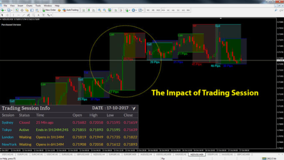Image resolution: width=284 pixels, height=160 pixels.
Task: Toggle the W1 timeframe
Action: click(x=183, y=10)
